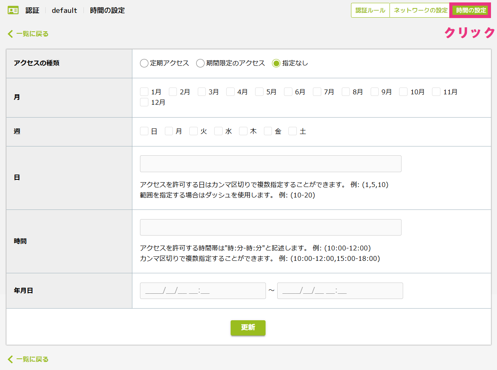Click the 年月日 end date field
Screen dimensions: 497x370
pyautogui.click(x=340, y=291)
